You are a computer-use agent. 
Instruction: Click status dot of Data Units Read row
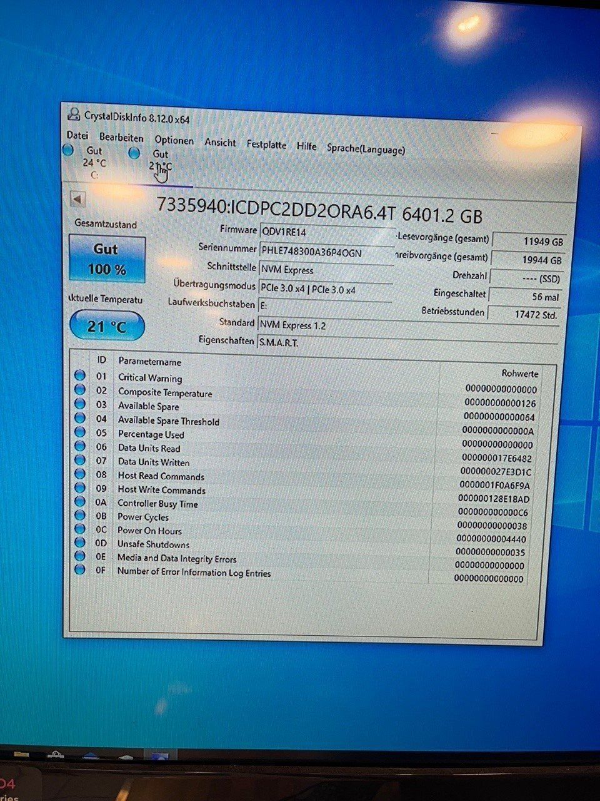pos(80,446)
